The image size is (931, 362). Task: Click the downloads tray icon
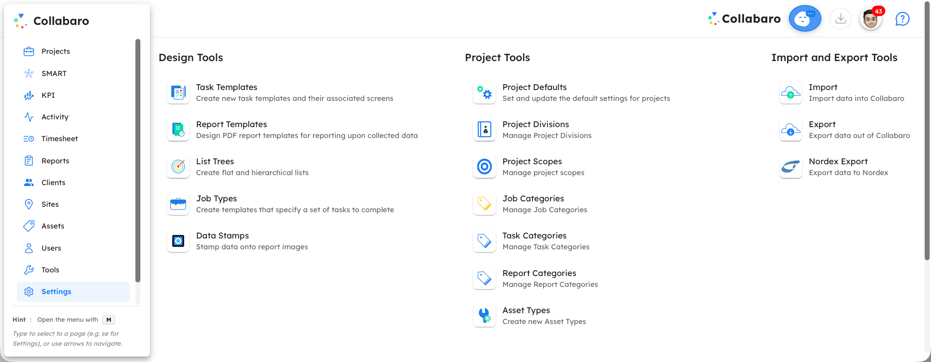tap(840, 19)
